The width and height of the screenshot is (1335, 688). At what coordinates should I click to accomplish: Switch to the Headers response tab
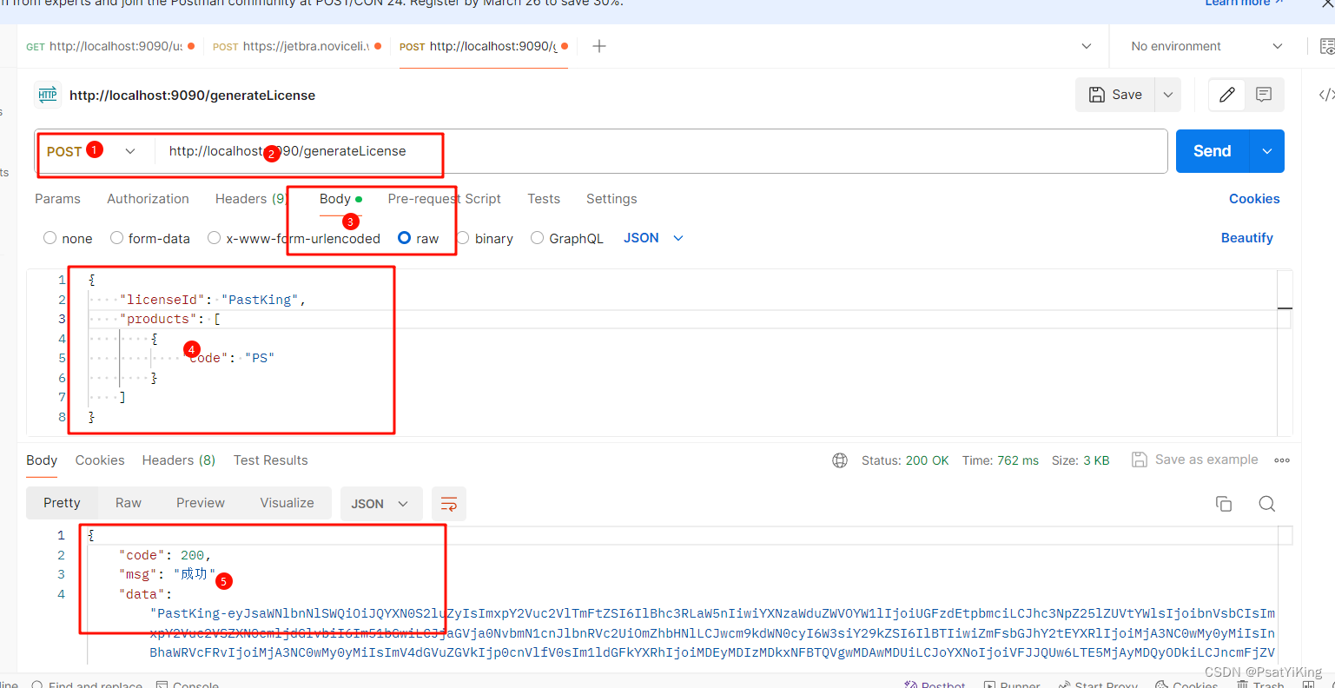pyautogui.click(x=178, y=460)
